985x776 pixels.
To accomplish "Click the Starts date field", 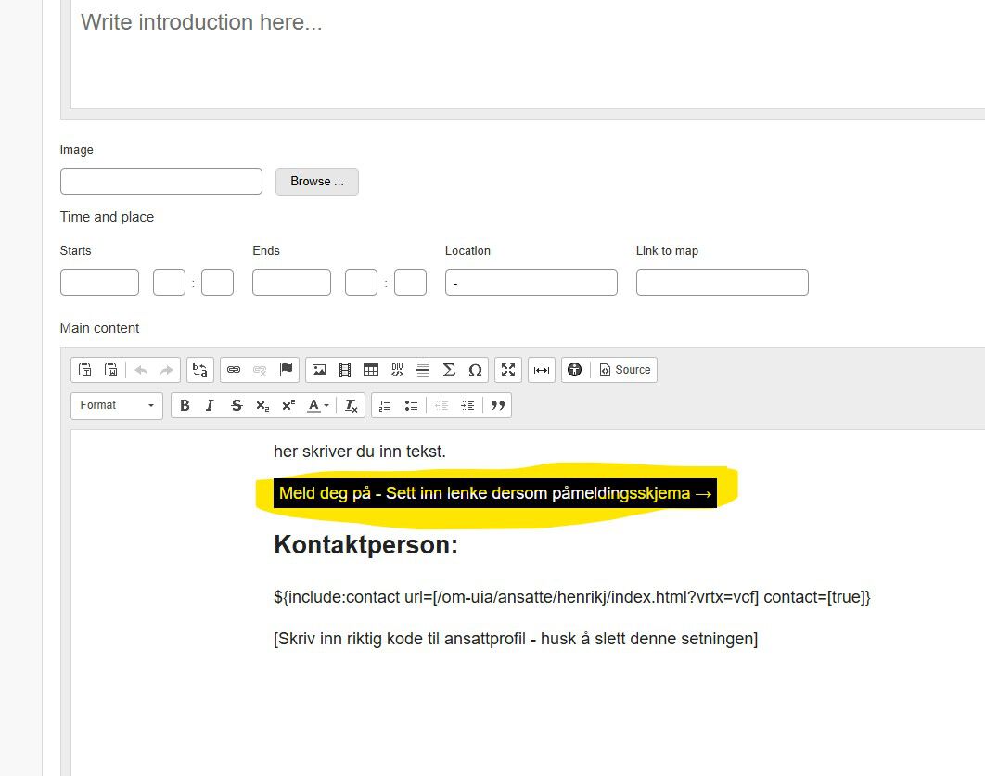I will 100,283.
